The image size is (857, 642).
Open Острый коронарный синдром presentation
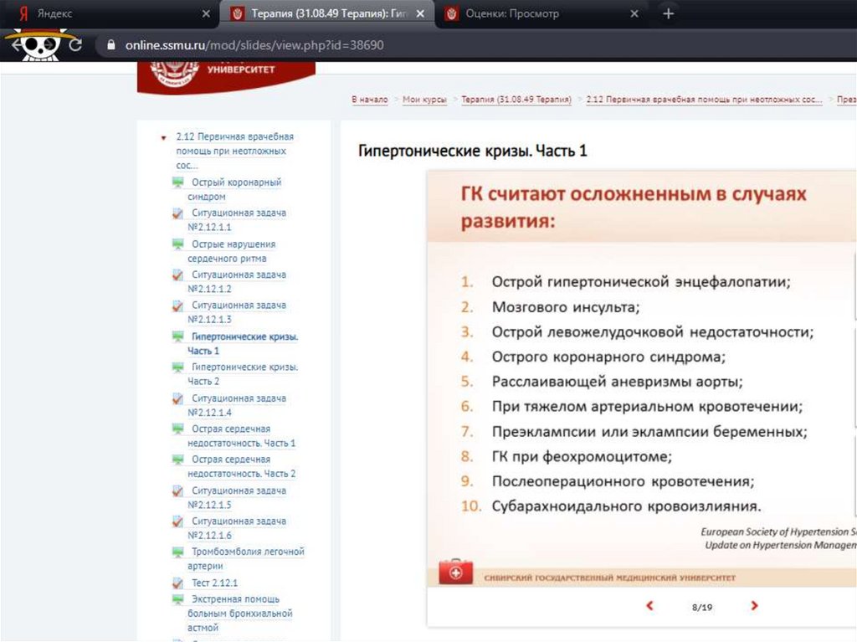[234, 189]
